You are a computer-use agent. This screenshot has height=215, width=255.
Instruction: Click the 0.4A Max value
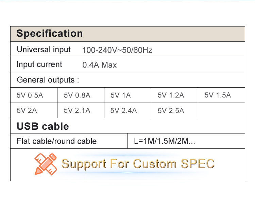(x=100, y=65)
